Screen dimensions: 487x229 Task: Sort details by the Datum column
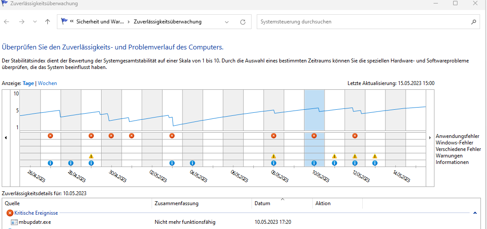(x=262, y=203)
